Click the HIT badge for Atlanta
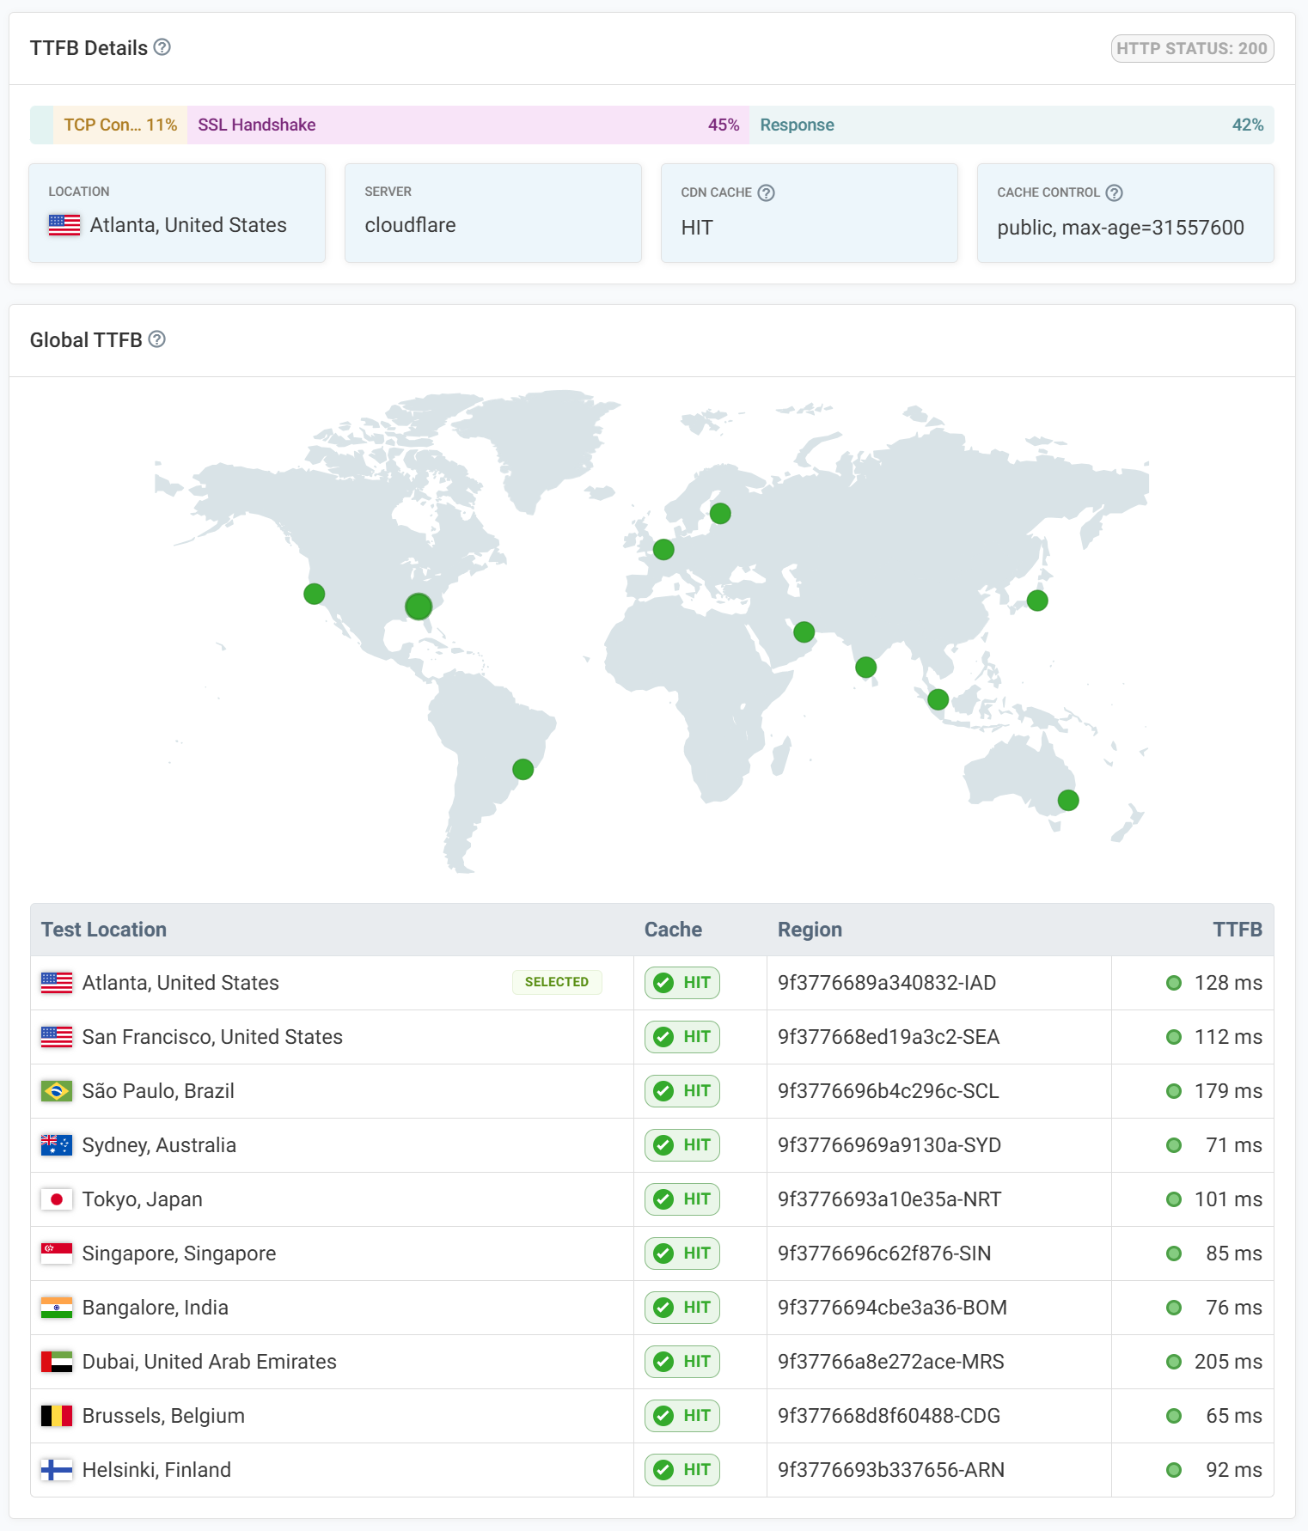This screenshot has height=1531, width=1308. 682,983
